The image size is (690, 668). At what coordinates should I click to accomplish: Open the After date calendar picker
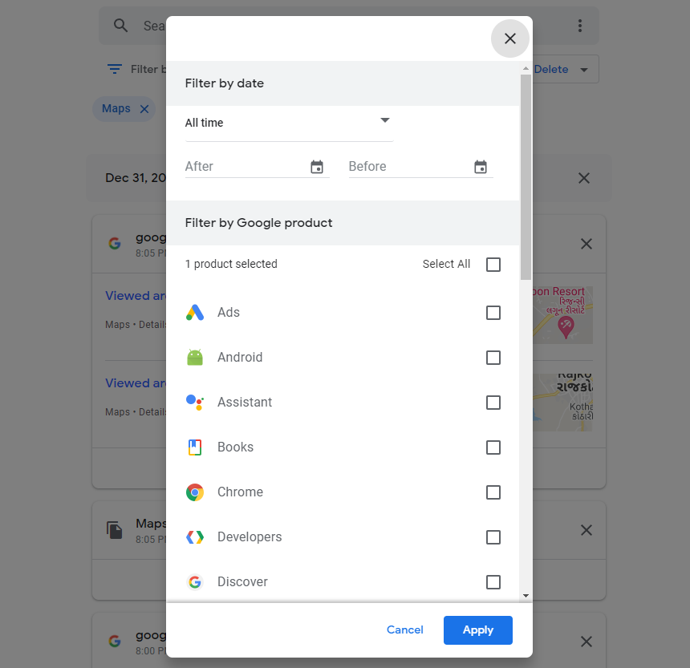[317, 167]
